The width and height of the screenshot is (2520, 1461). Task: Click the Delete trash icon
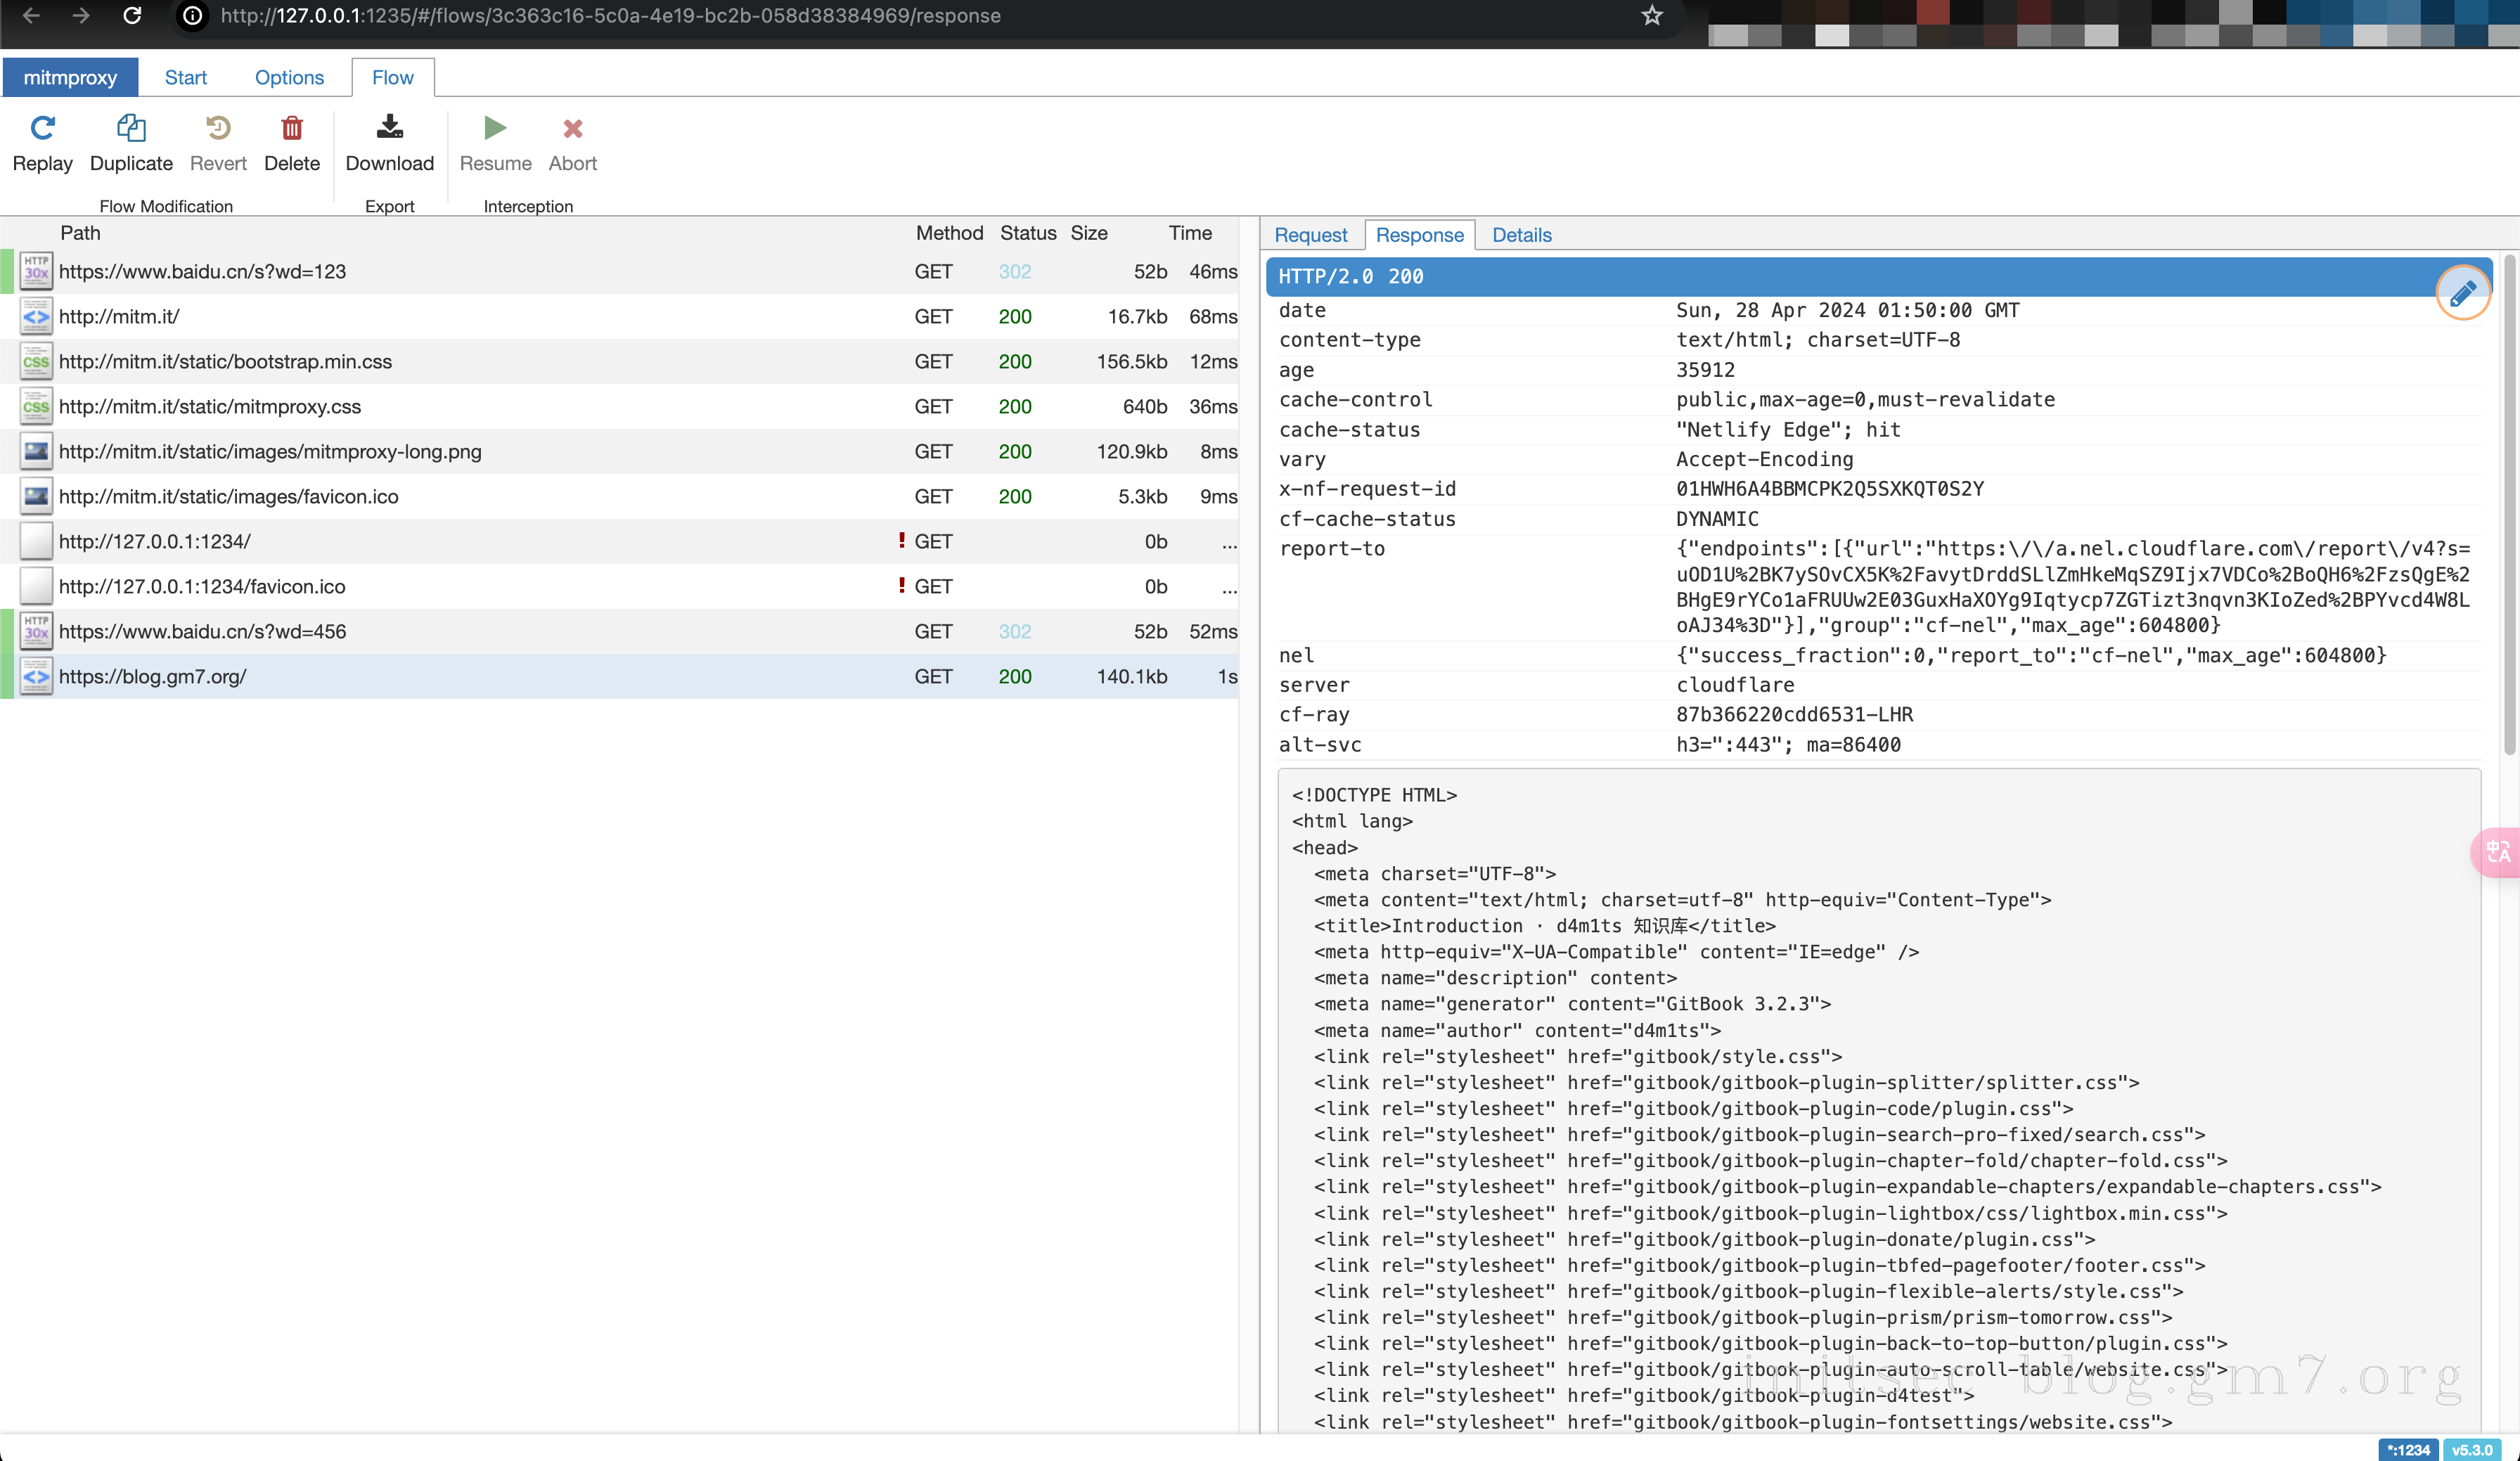[291, 129]
